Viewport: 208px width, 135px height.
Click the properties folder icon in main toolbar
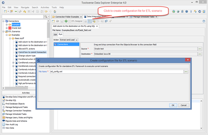[x=12, y=11]
